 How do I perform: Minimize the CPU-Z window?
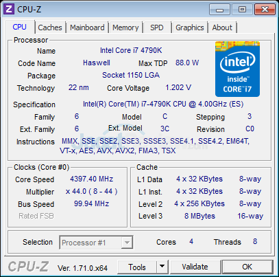(x=219, y=10)
